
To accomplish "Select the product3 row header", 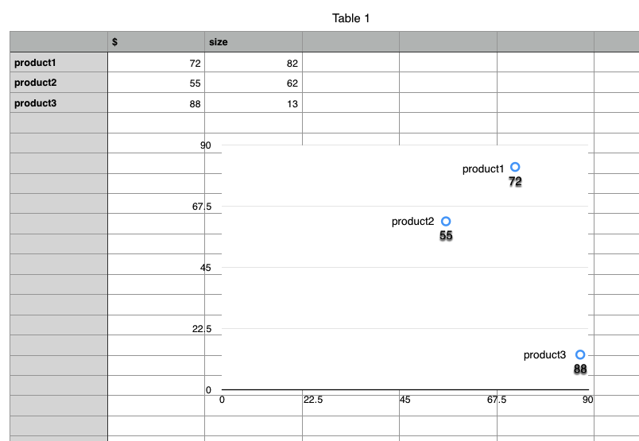I will [x=59, y=103].
